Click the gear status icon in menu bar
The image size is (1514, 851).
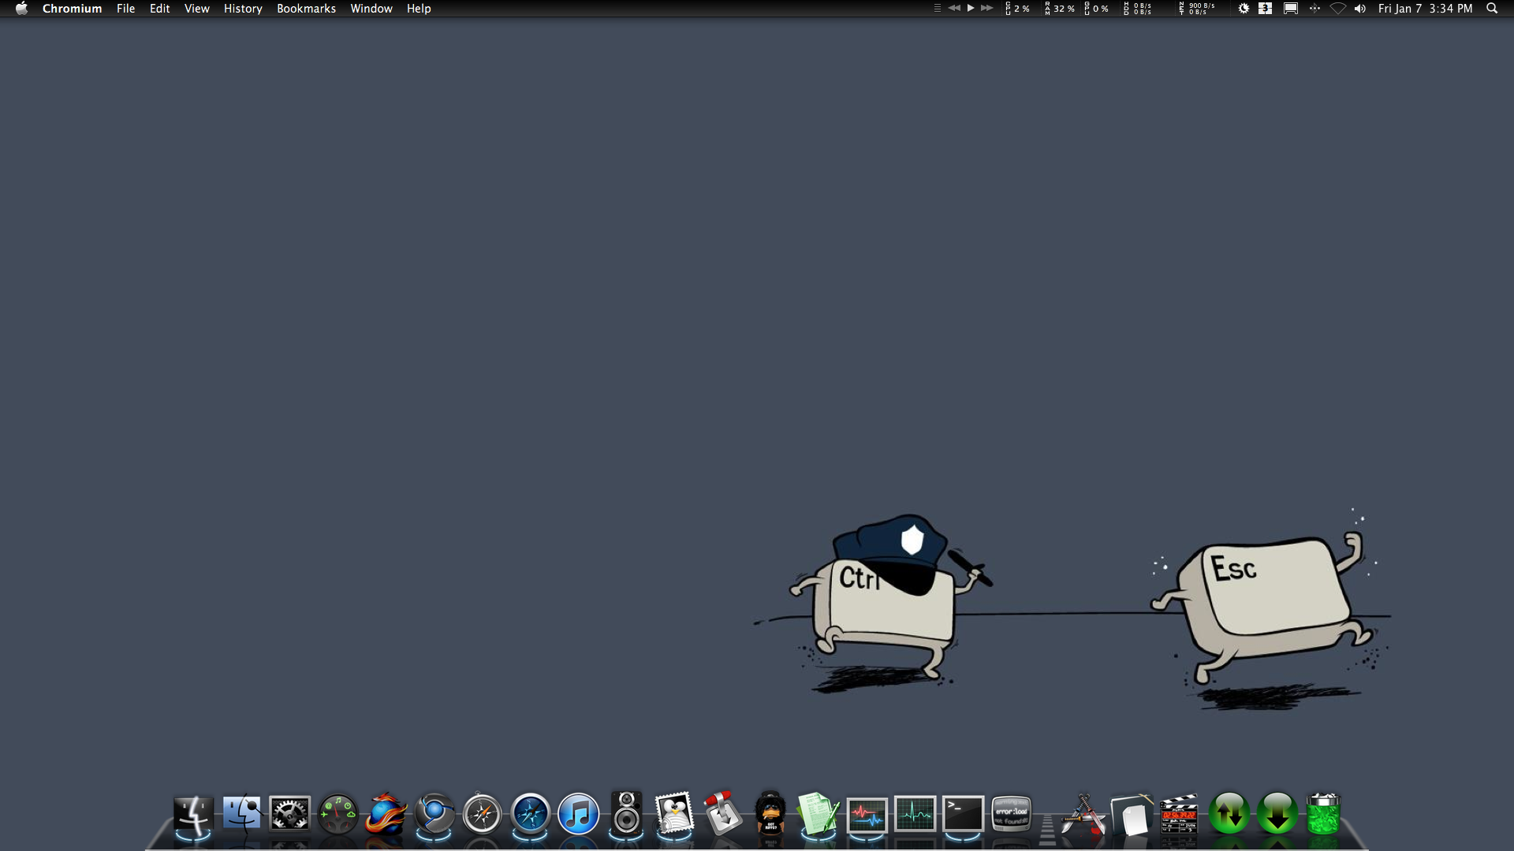1244,9
